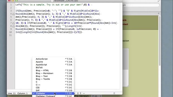
Task: Pick the plain C language entry
Action: pos(53,82)
